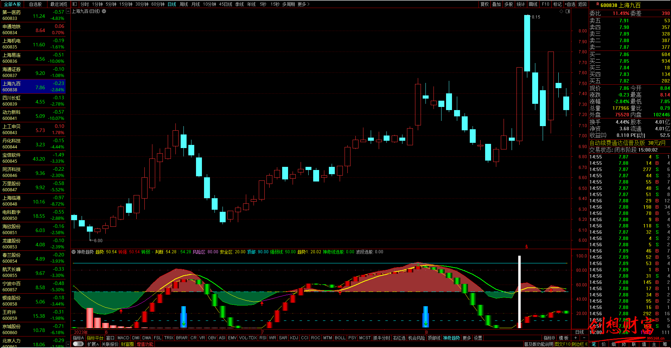The width and height of the screenshot is (671, 348).
Task: Click the 标记 mark button
Action: (x=557, y=4)
